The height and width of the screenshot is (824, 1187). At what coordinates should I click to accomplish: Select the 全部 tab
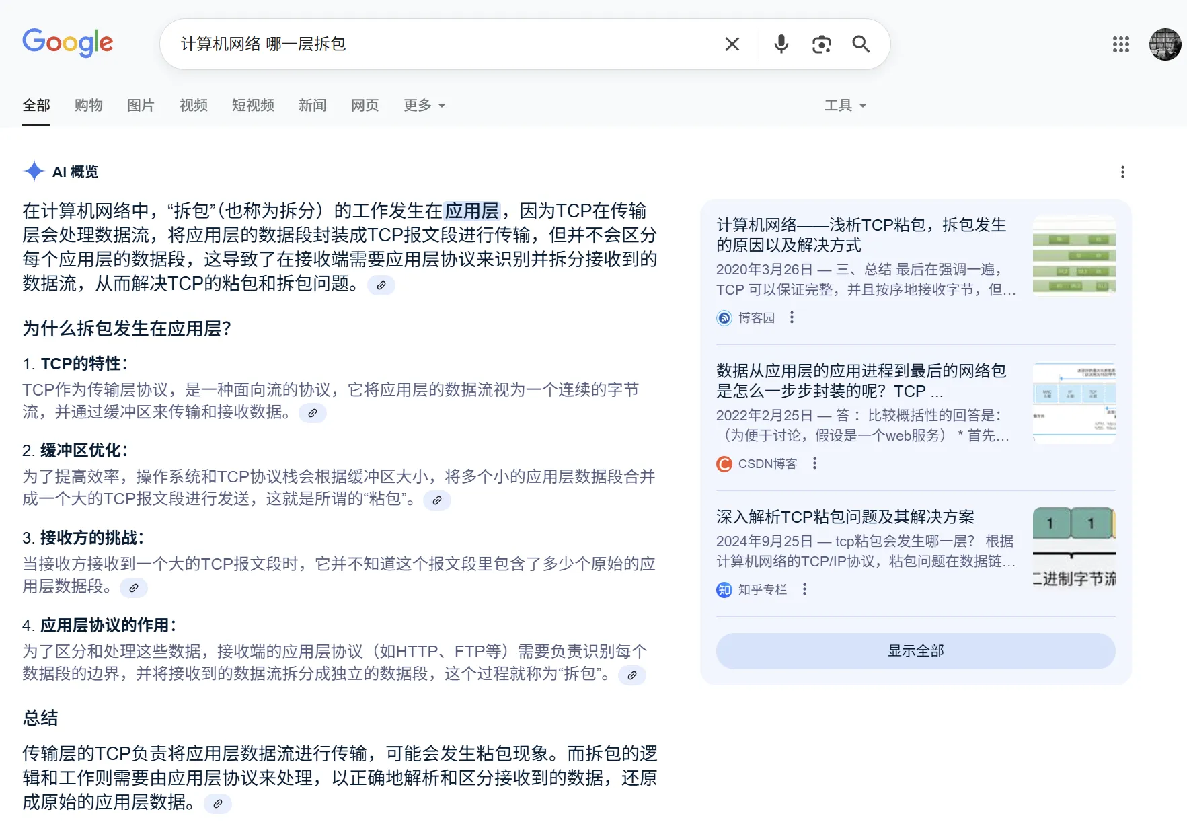click(36, 106)
